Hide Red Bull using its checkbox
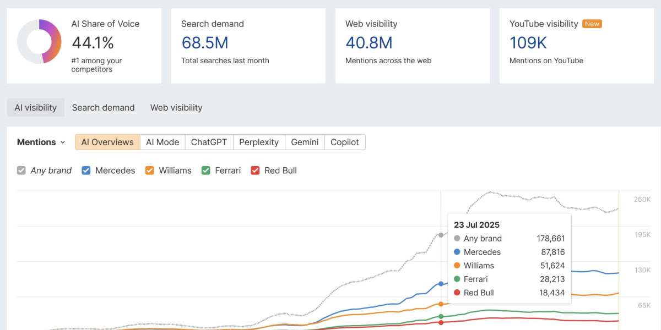 coord(255,170)
